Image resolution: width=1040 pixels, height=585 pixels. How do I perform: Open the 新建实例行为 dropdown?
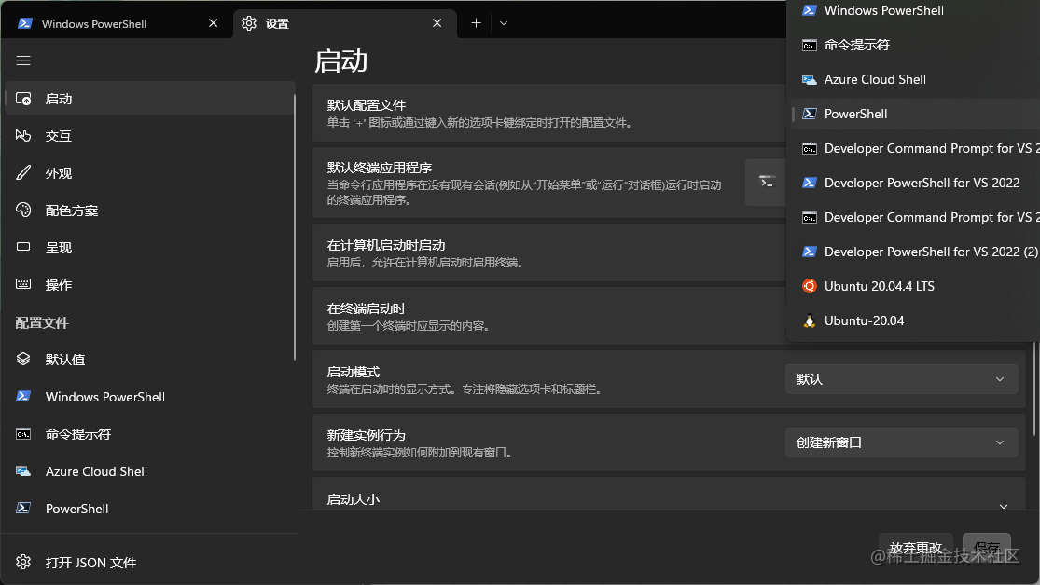pyautogui.click(x=900, y=442)
